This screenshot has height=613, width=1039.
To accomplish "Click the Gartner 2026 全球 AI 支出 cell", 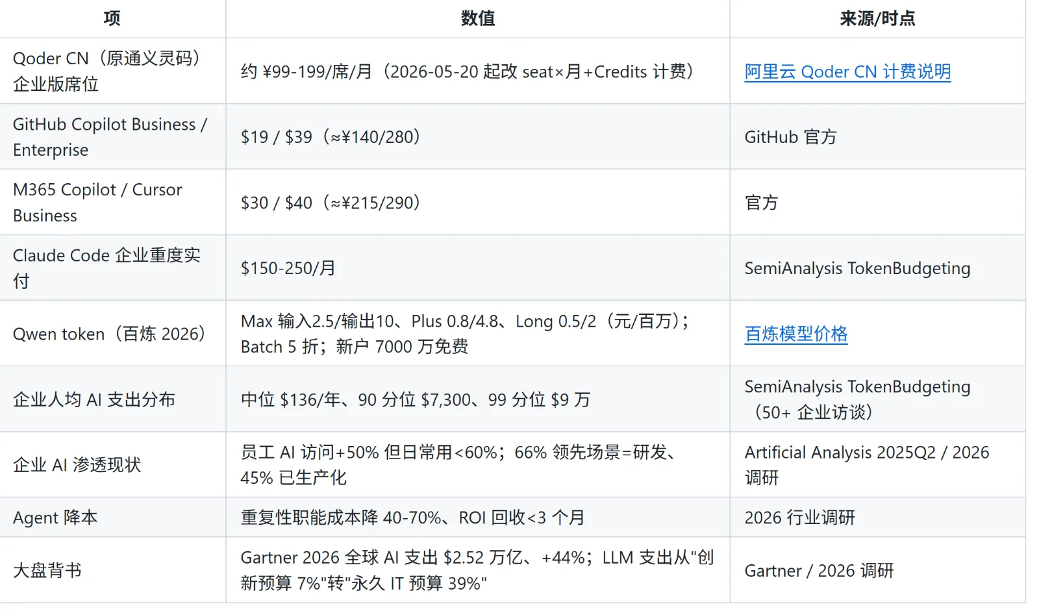I will coord(478,569).
